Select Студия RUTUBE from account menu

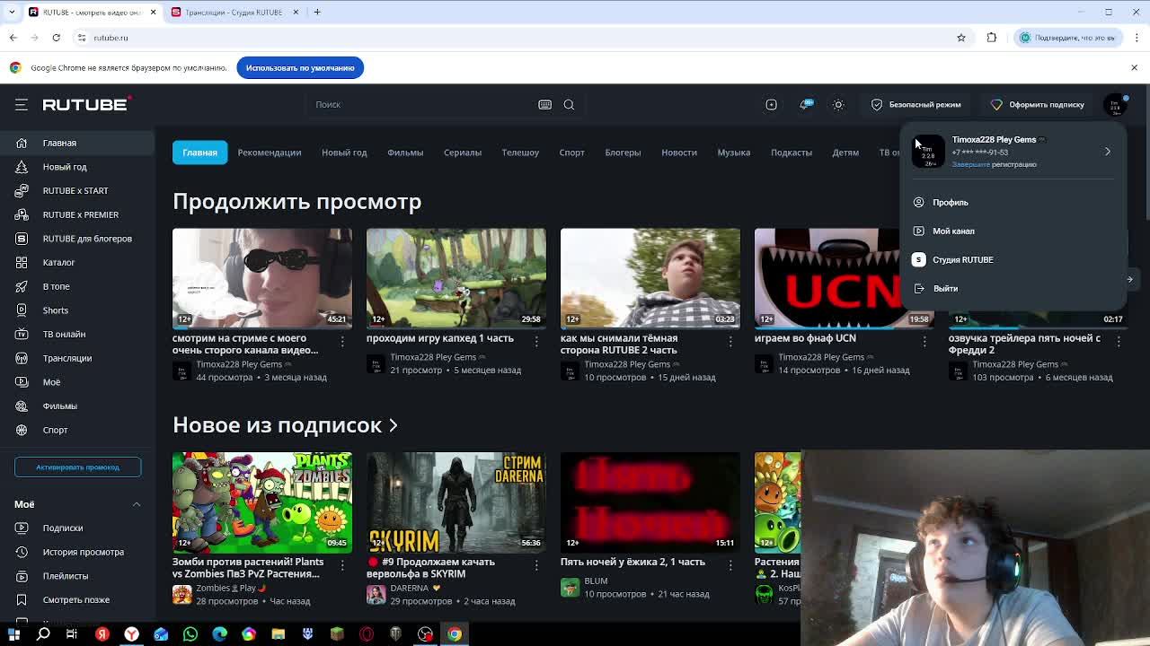point(962,260)
